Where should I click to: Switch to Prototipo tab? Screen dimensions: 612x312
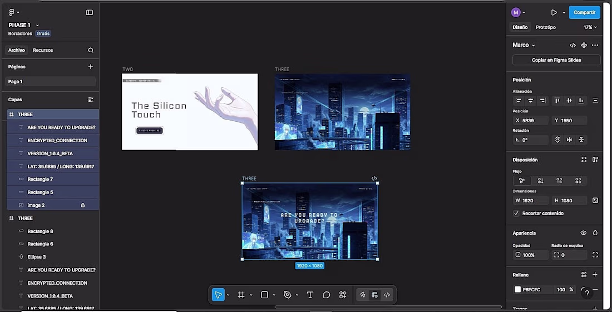[546, 27]
